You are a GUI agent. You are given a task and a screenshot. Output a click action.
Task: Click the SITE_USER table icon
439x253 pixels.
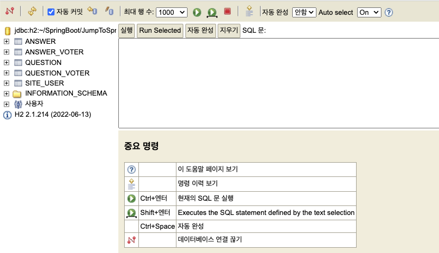tap(18, 83)
